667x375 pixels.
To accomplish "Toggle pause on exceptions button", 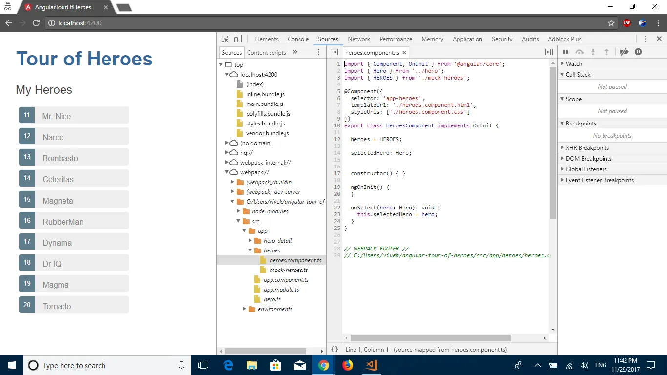I will (x=638, y=52).
